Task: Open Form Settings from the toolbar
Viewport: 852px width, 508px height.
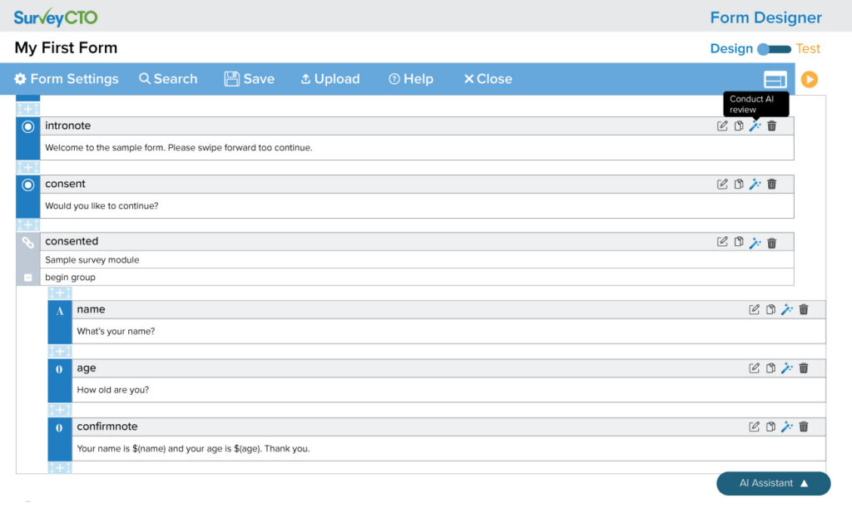Action: point(66,79)
